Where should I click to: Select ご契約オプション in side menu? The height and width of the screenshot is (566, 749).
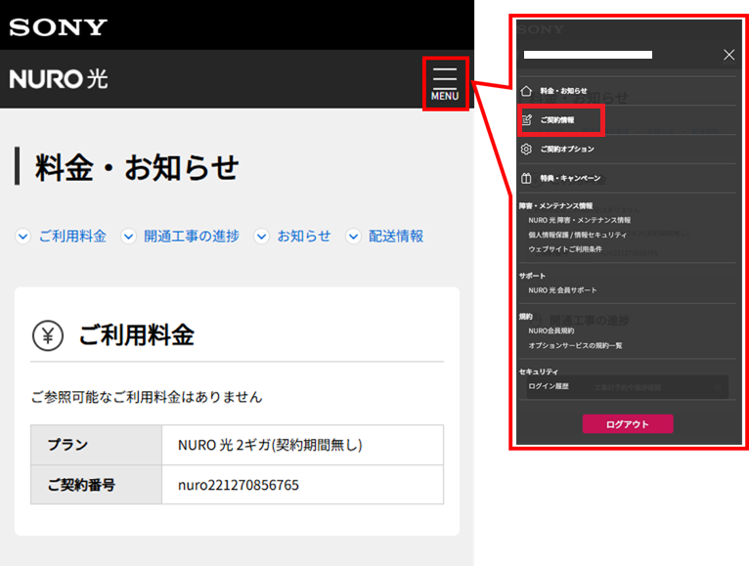coord(567,149)
